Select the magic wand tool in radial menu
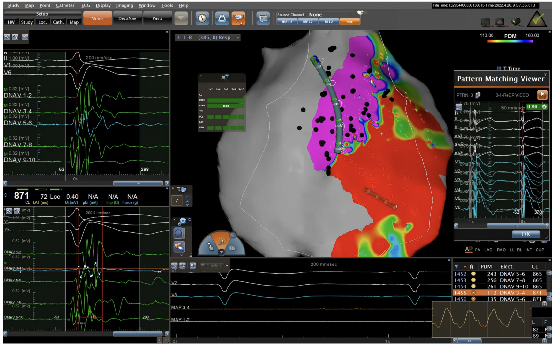 [x=222, y=241]
